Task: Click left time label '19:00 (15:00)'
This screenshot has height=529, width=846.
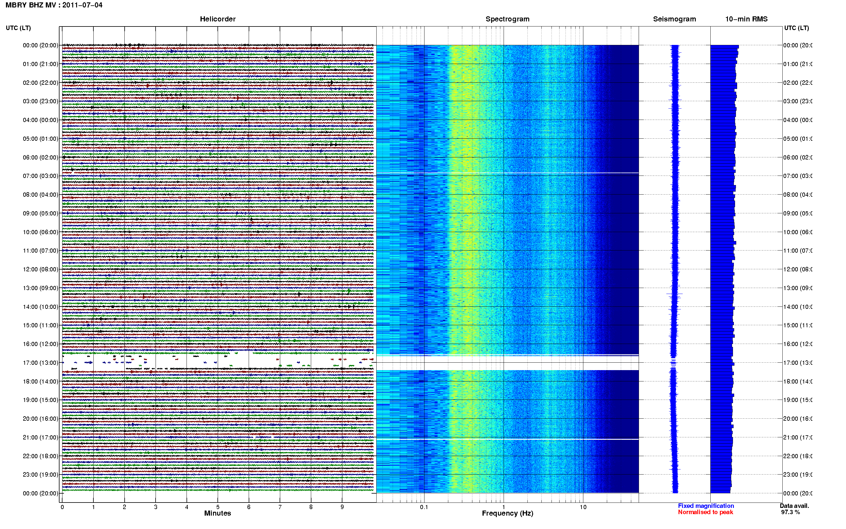Action: 40,400
